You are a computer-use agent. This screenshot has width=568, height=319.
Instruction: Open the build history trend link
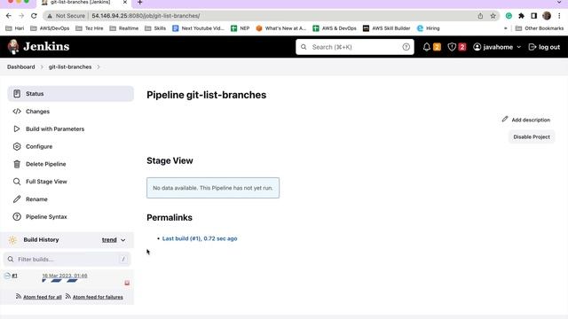pyautogui.click(x=109, y=240)
